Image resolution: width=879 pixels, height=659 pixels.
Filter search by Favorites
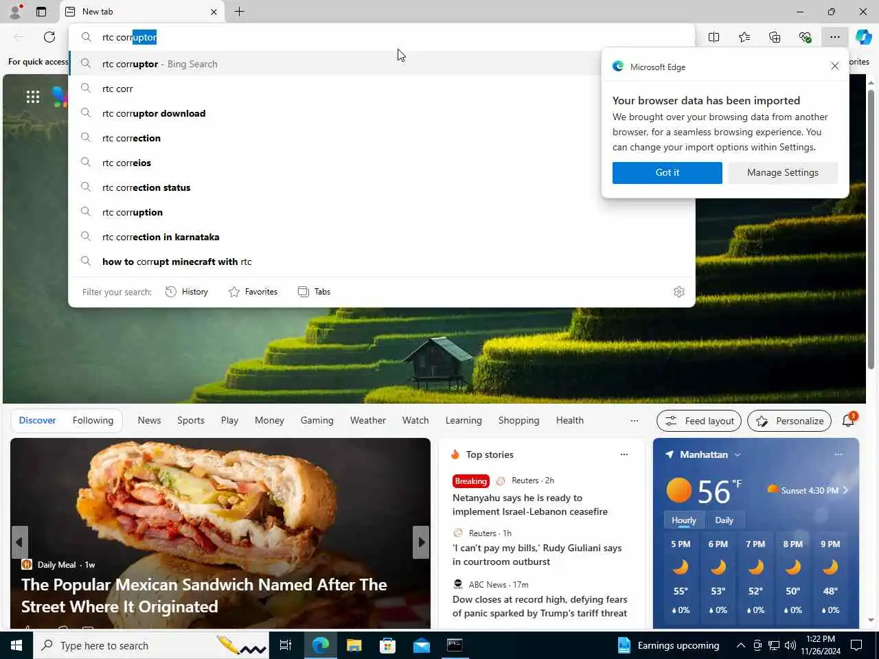[x=253, y=292]
